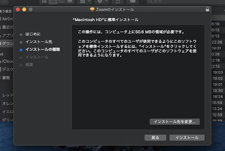
Task: Open the Finder group-by dropdown in toolbar
Action: tap(85, 1)
